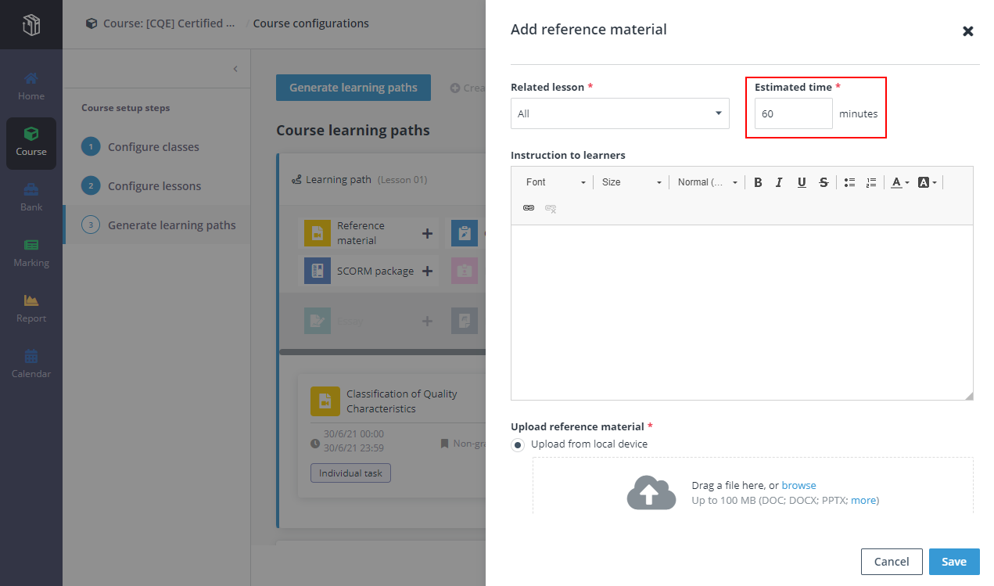Click the Learning path Lesson 01 header

[360, 180]
